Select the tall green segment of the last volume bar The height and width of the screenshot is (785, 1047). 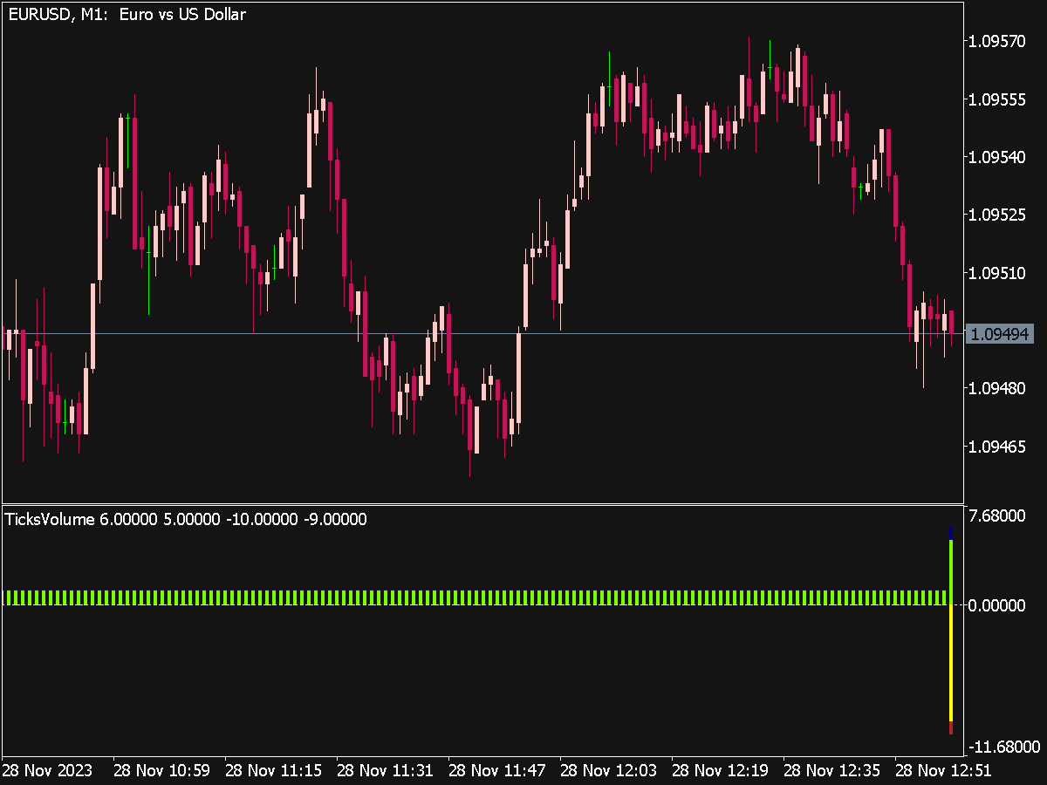(950, 571)
